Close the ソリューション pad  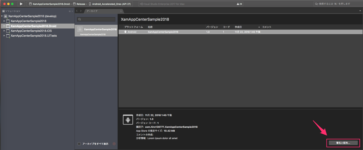pos(72,11)
